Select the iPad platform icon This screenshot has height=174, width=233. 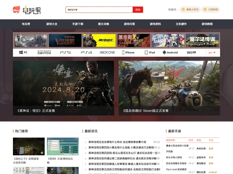click(x=150, y=53)
